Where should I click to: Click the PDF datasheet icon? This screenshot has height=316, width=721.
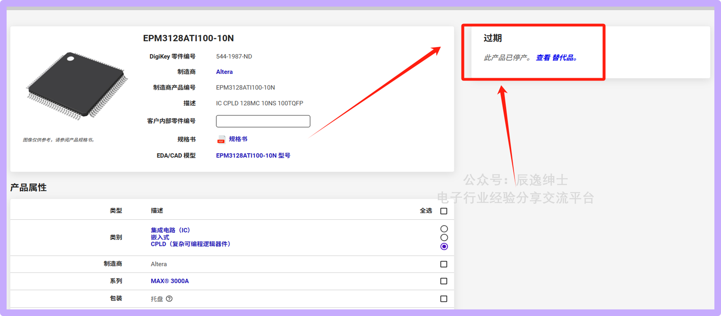[221, 139]
